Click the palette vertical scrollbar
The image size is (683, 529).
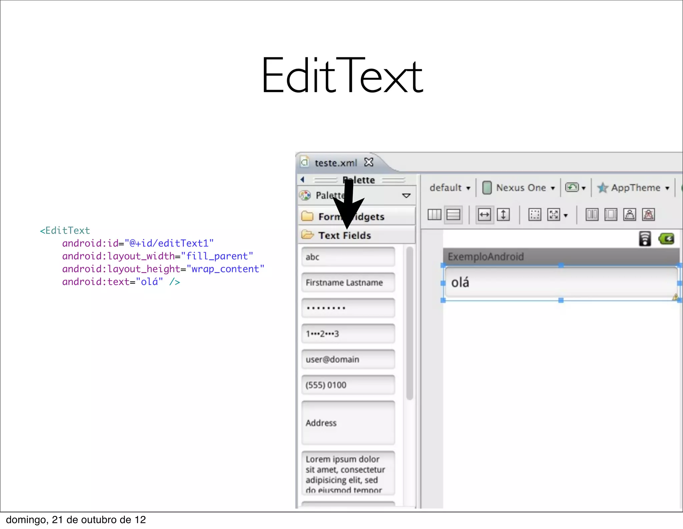pyautogui.click(x=410, y=323)
